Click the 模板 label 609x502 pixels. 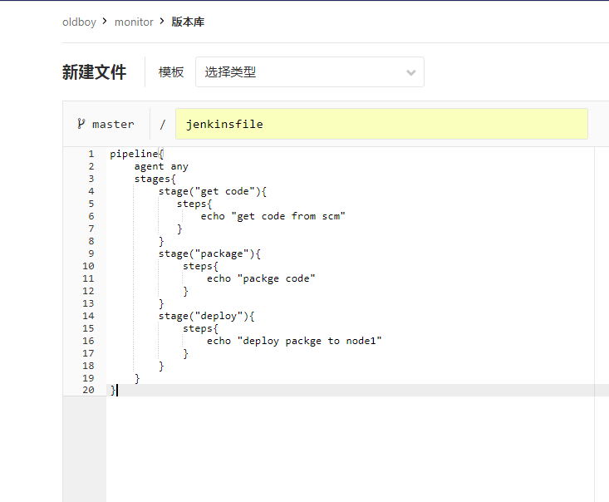coord(171,72)
